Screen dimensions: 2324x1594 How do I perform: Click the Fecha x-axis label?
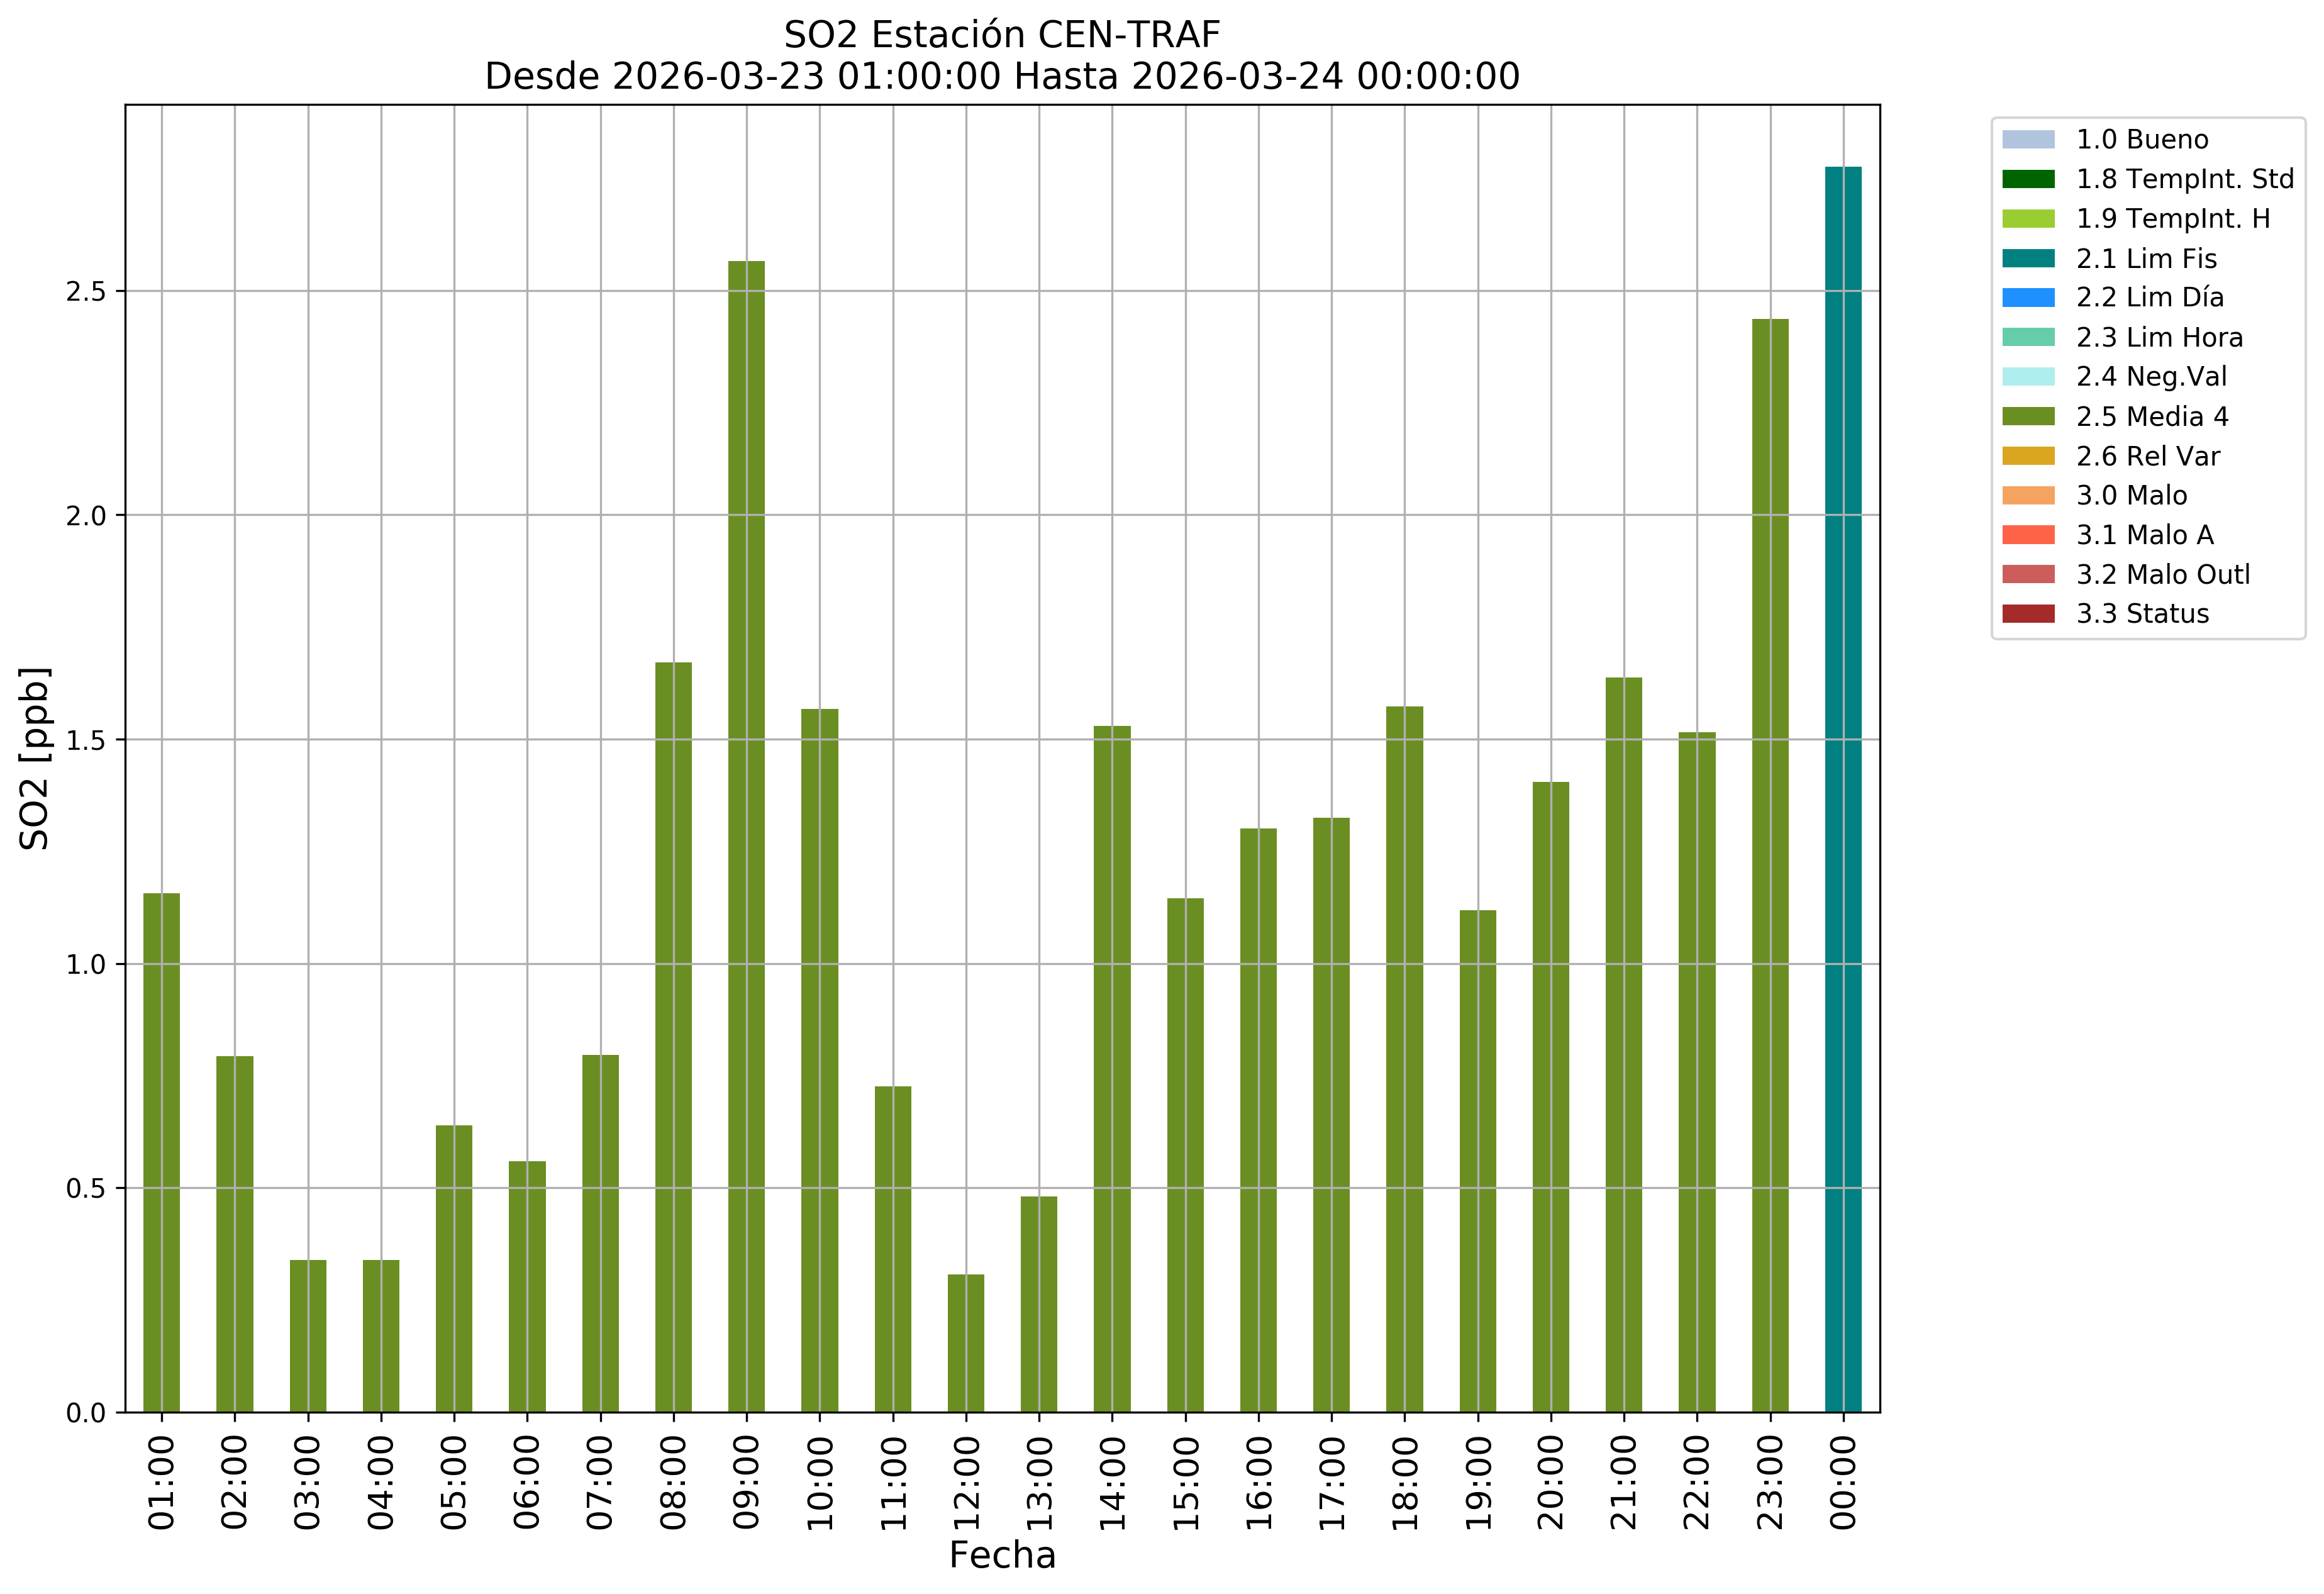pos(1002,1556)
